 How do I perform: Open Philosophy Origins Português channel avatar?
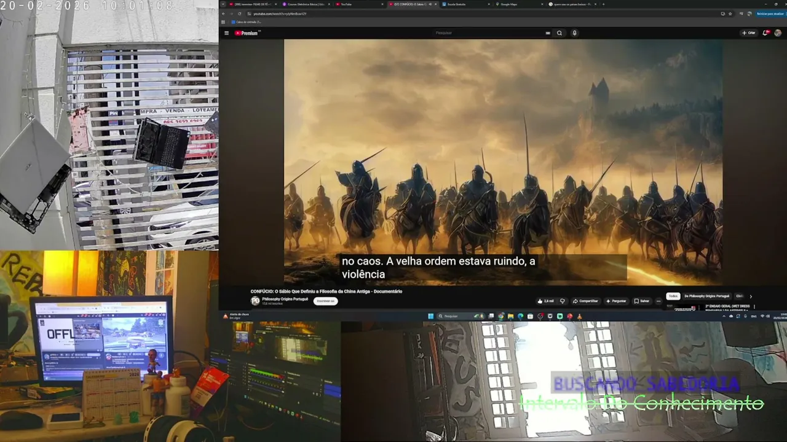coord(255,301)
